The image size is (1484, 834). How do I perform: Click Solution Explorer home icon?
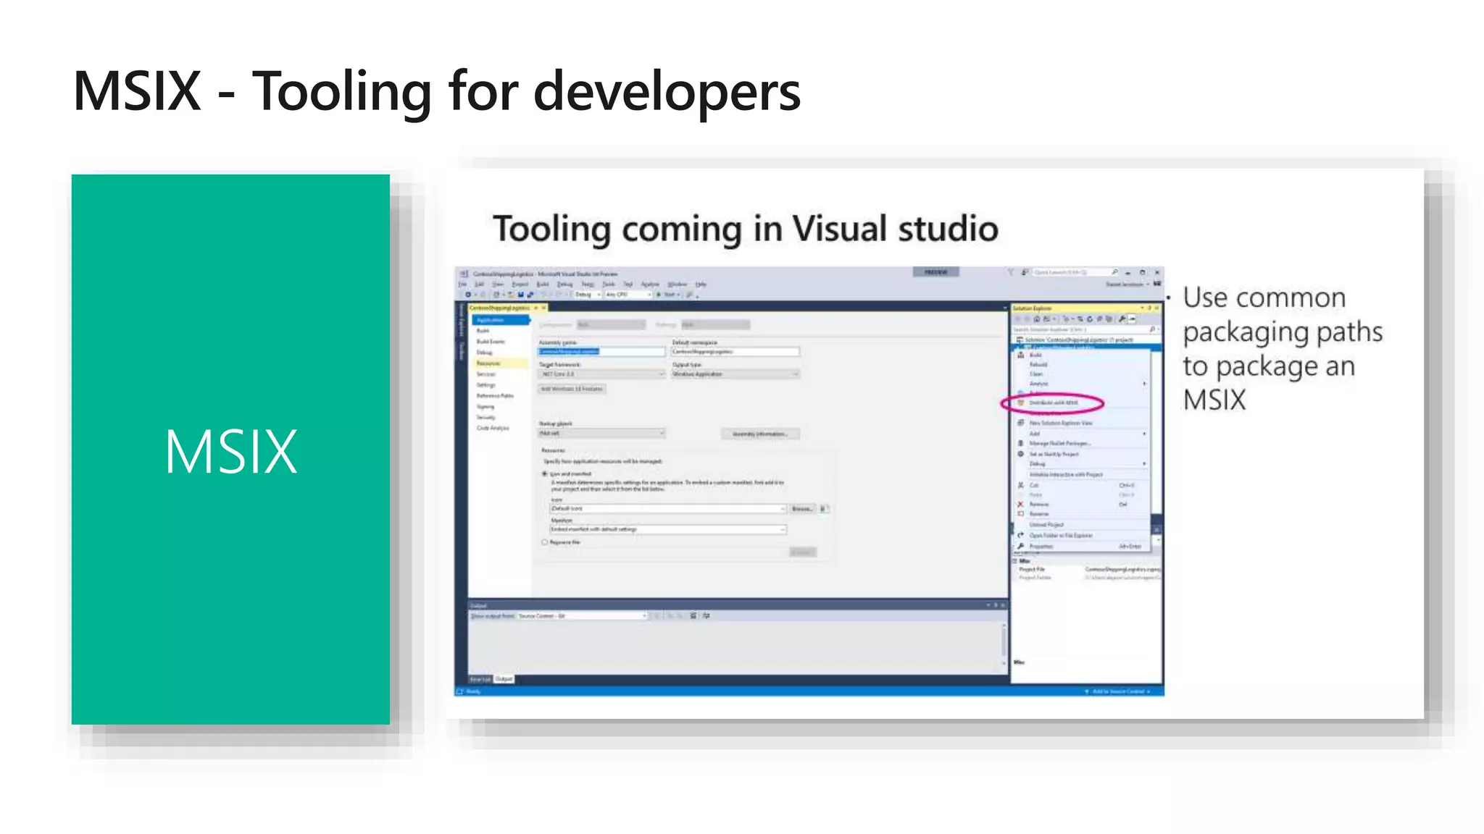point(1037,319)
